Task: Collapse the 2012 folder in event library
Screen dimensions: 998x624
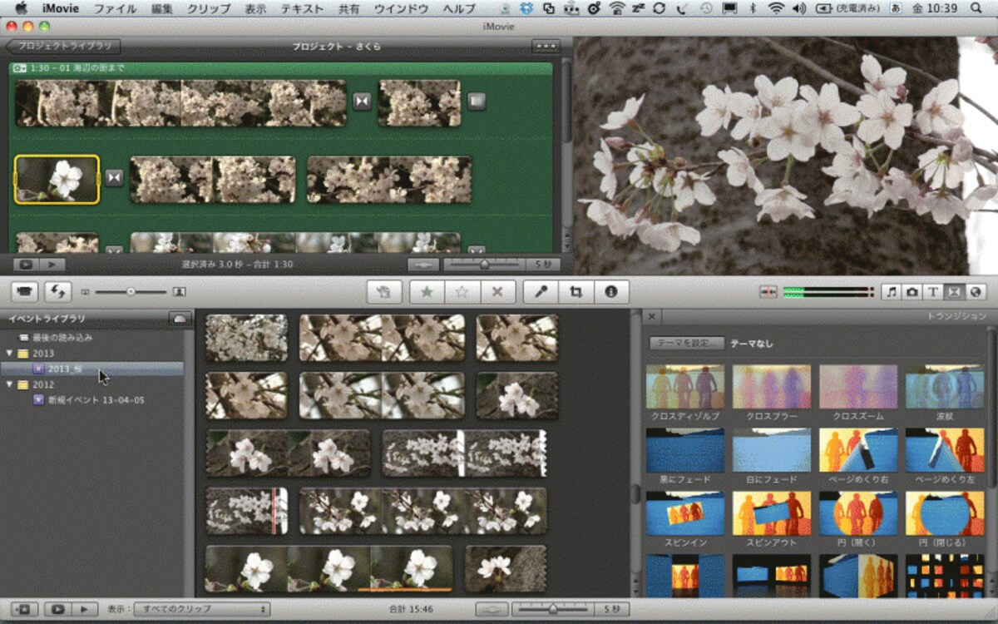Action: click(10, 384)
